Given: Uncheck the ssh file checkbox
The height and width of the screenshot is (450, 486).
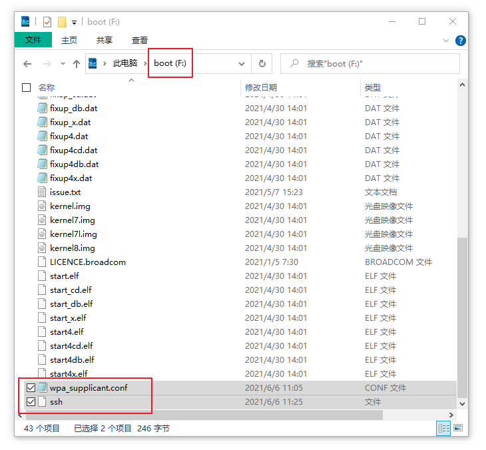Looking at the screenshot, I should tap(30, 402).
